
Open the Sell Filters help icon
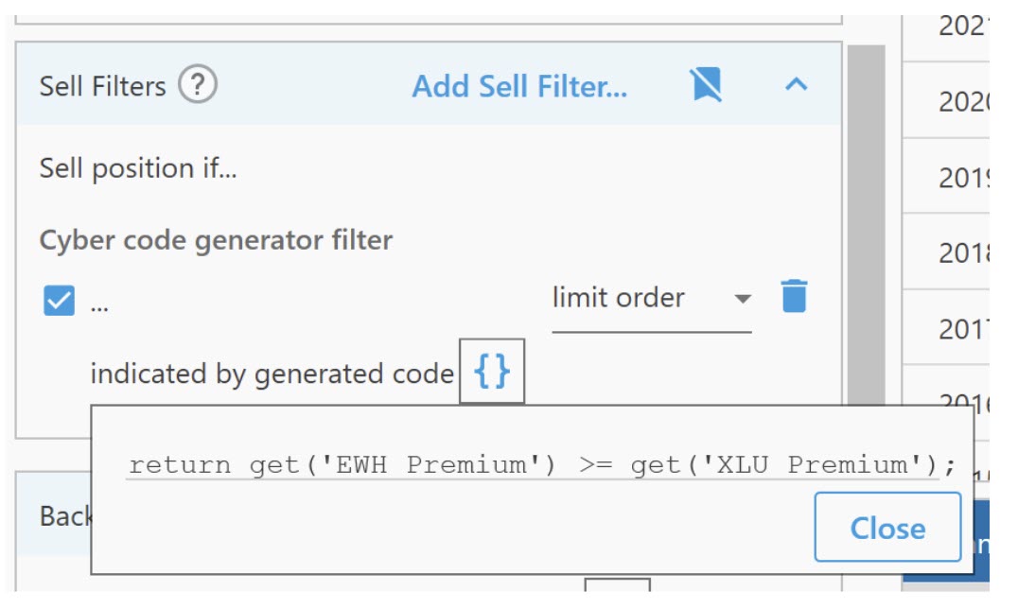[198, 86]
